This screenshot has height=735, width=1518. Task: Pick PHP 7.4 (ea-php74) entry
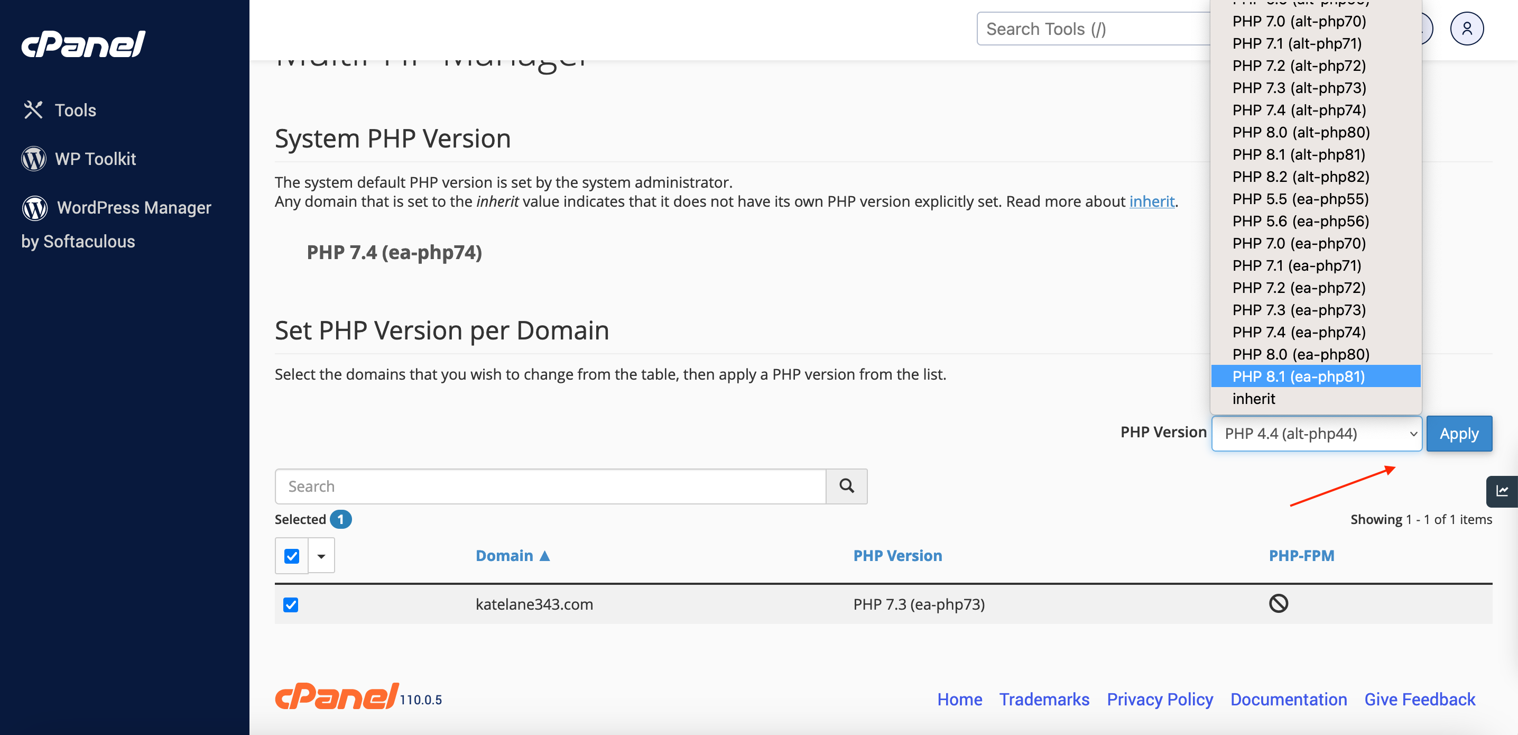pyautogui.click(x=1315, y=332)
